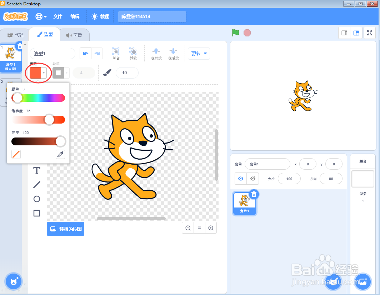Click the color hue slider handle

click(x=17, y=98)
